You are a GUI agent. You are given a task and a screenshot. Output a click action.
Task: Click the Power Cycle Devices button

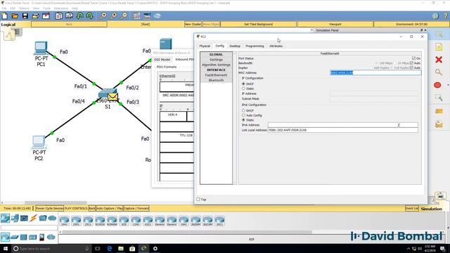click(x=49, y=208)
